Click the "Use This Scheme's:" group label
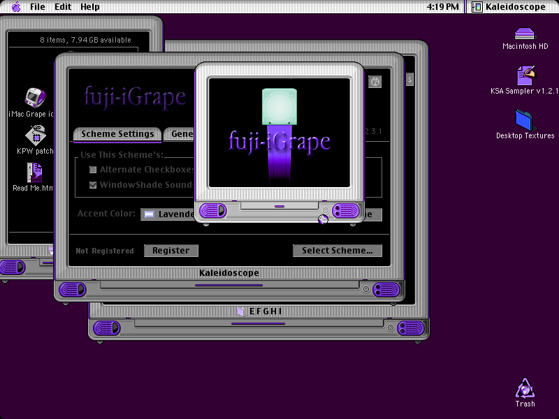Screen dimensions: 559x419 pos(122,154)
